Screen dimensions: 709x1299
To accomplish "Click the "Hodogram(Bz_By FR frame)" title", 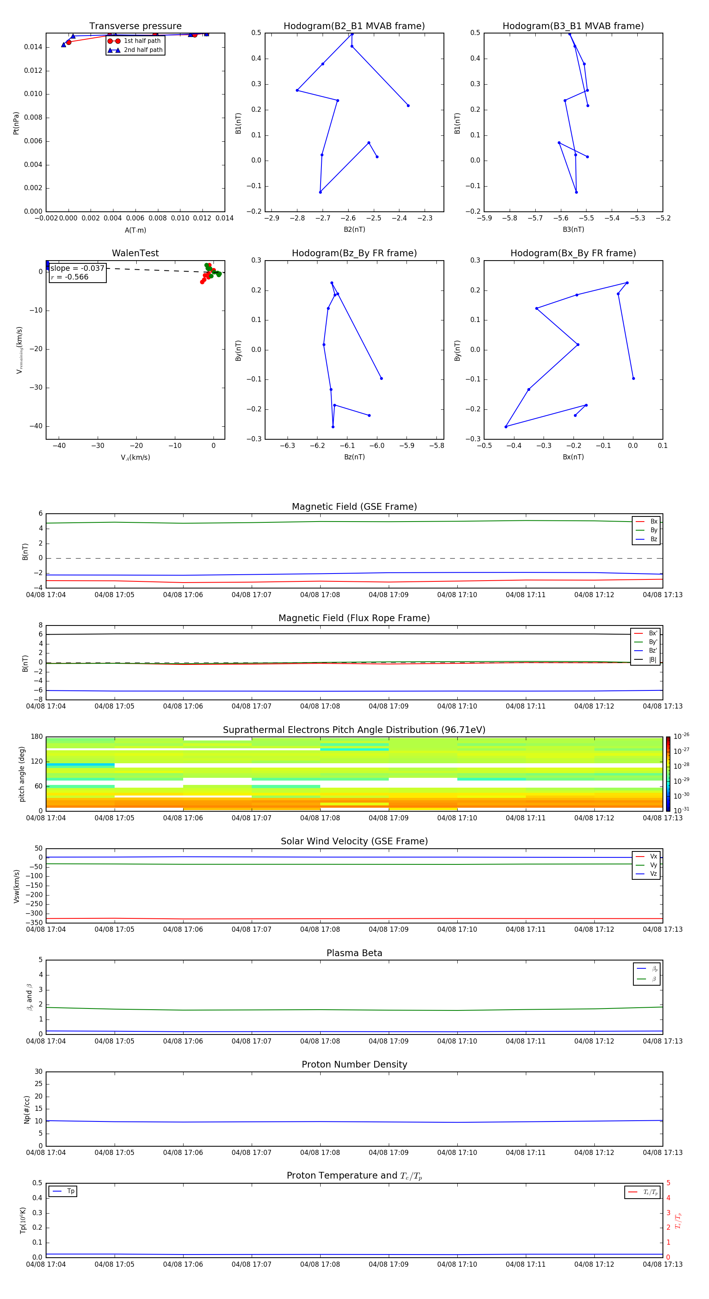I will (x=354, y=253).
